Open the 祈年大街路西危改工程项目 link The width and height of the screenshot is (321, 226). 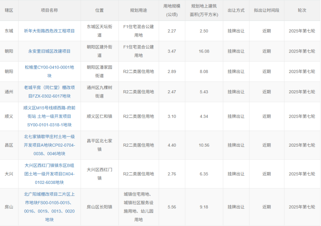pyautogui.click(x=49, y=31)
